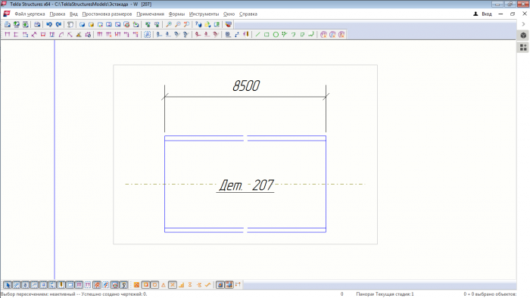The height and width of the screenshot is (298, 530).
Task: Expand the side pane chevron at top right
Action: pos(523,24)
